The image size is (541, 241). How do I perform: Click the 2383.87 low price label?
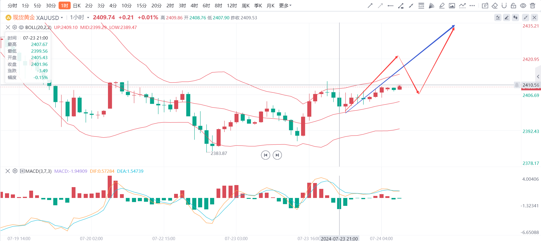pos(219,153)
